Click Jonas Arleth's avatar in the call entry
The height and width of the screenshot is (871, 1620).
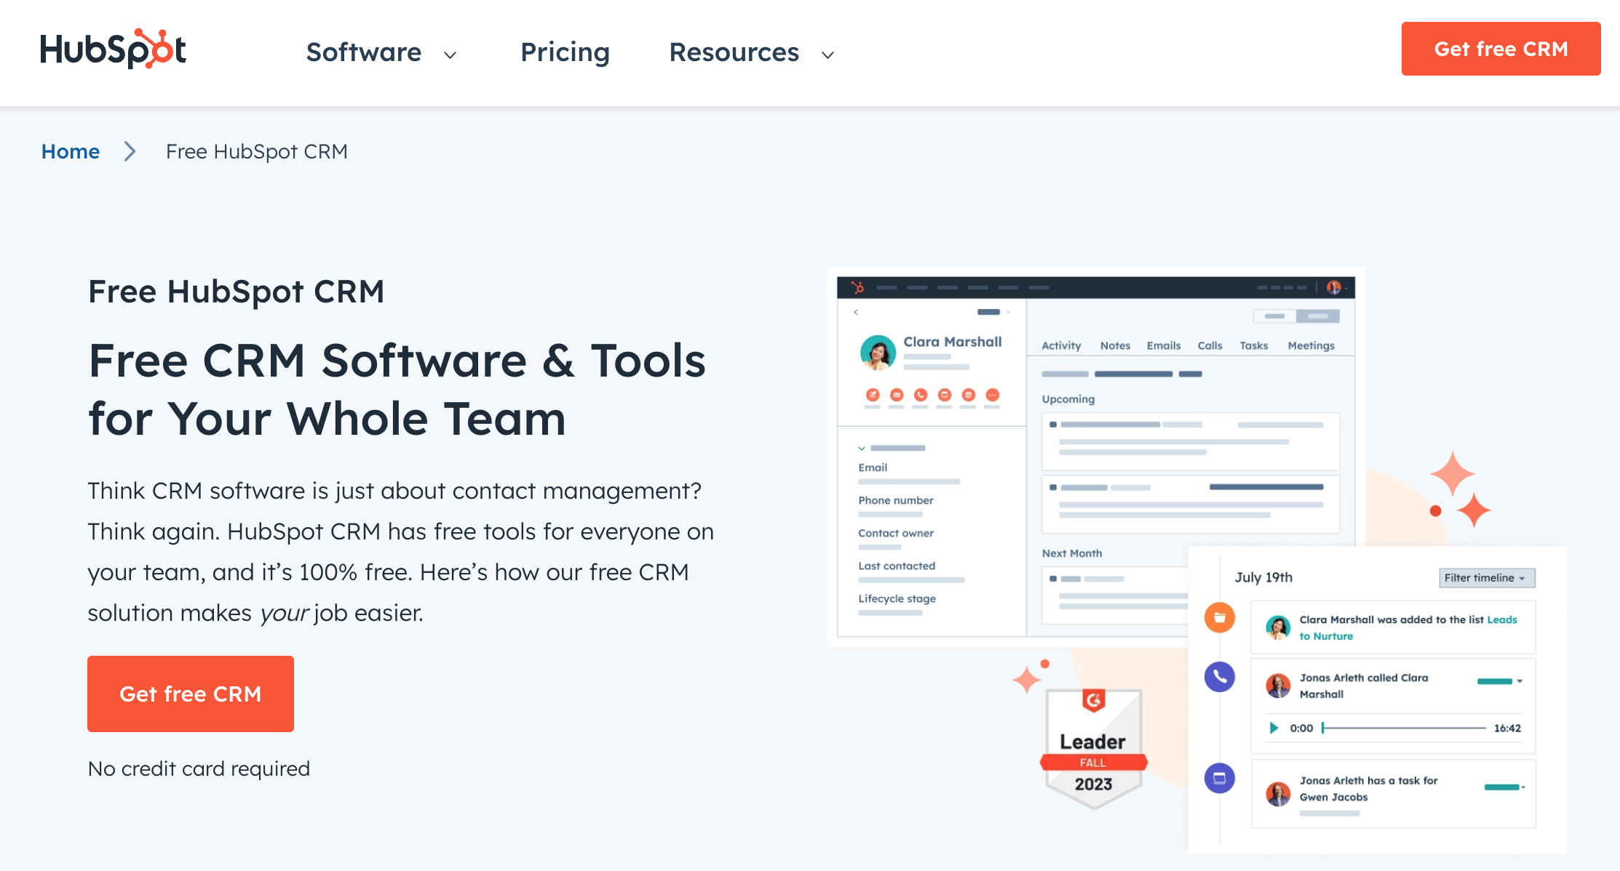pos(1278,686)
